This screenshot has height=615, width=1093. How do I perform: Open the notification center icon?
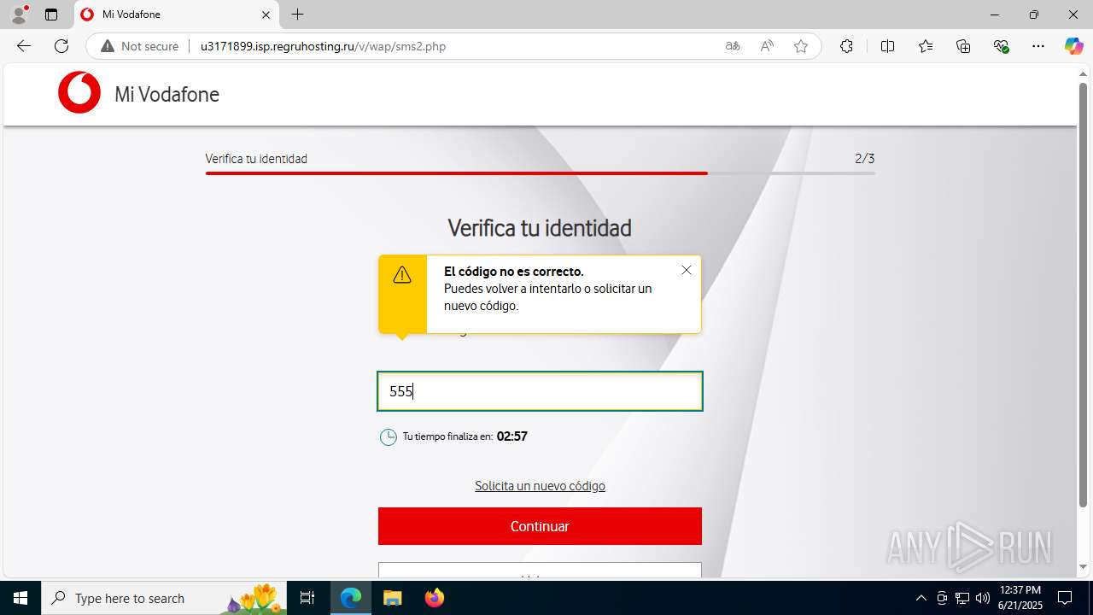(x=1065, y=598)
